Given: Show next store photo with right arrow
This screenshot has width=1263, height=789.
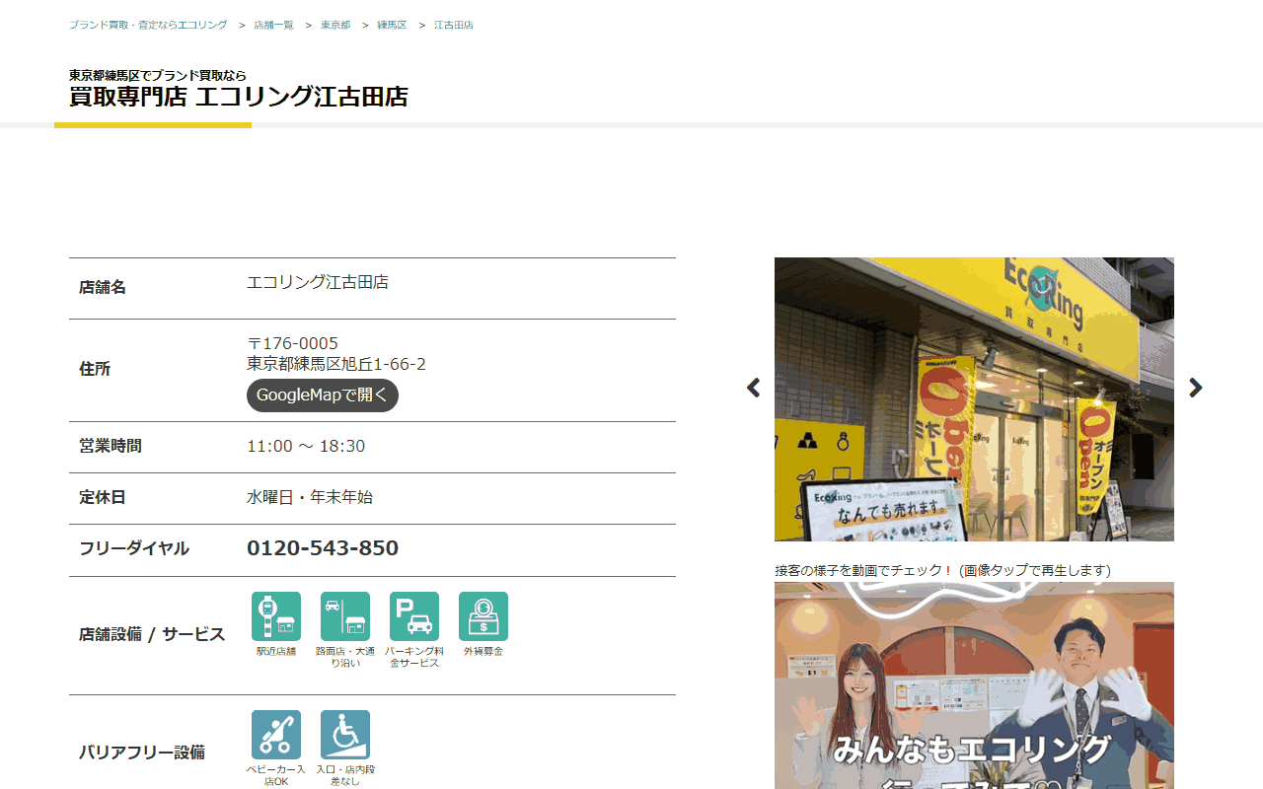Looking at the screenshot, I should (x=1196, y=388).
